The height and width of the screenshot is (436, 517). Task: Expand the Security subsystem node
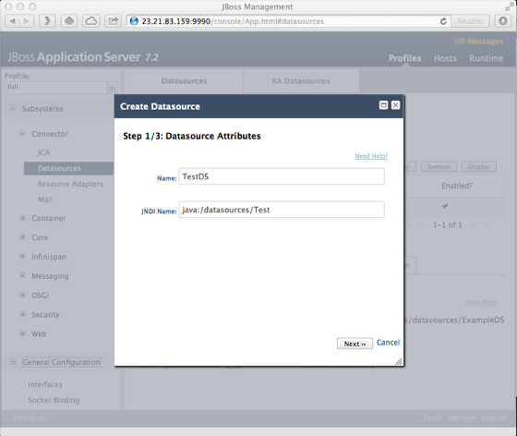(22, 314)
